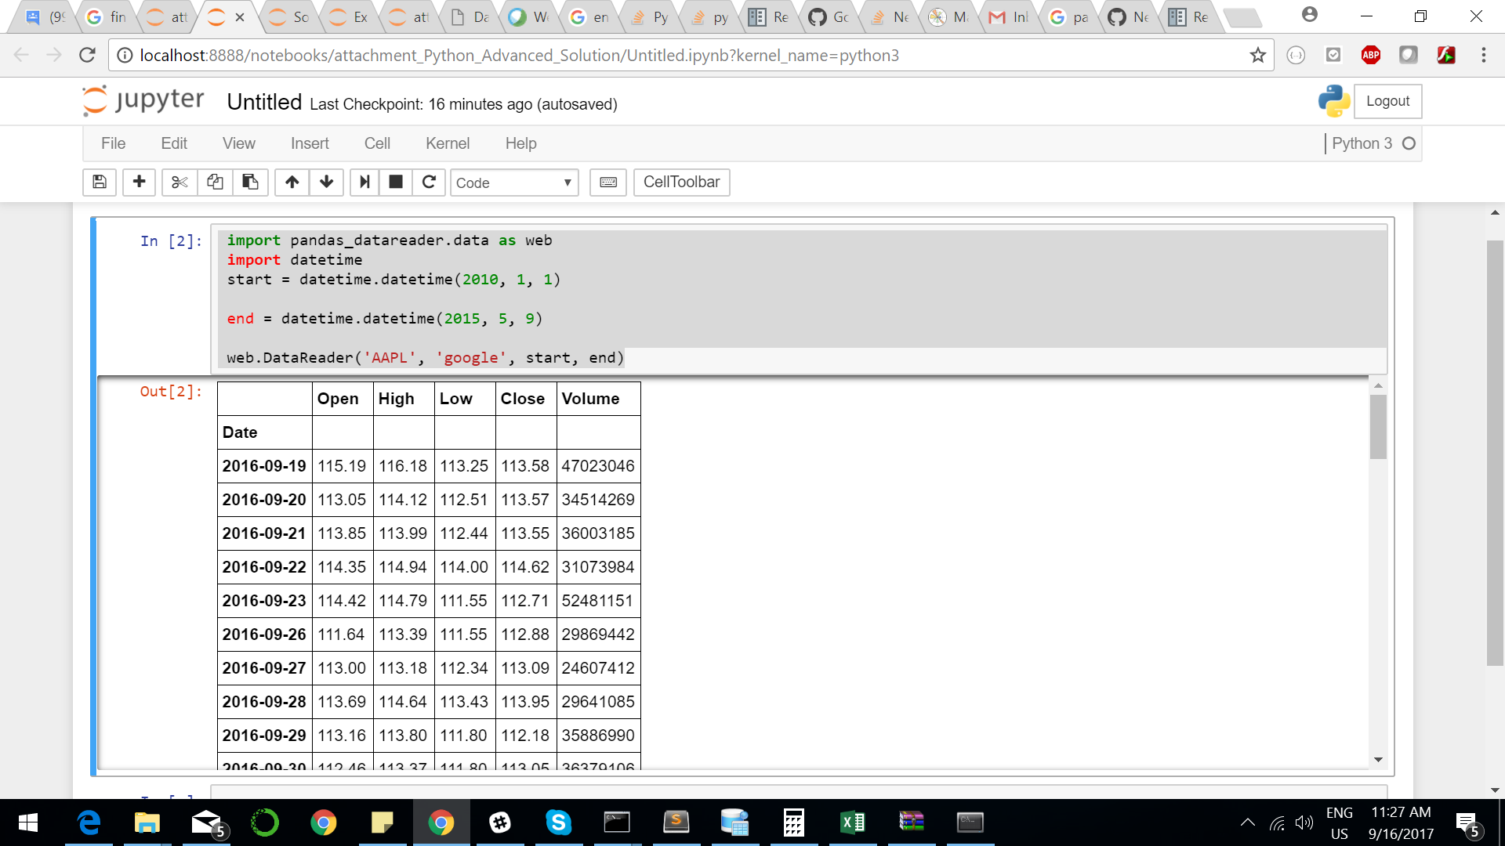Open Excel from the taskbar
This screenshot has width=1505, height=846.
853,822
